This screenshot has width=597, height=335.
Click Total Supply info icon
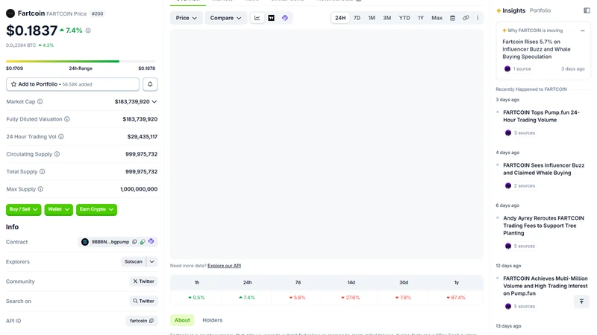click(43, 172)
